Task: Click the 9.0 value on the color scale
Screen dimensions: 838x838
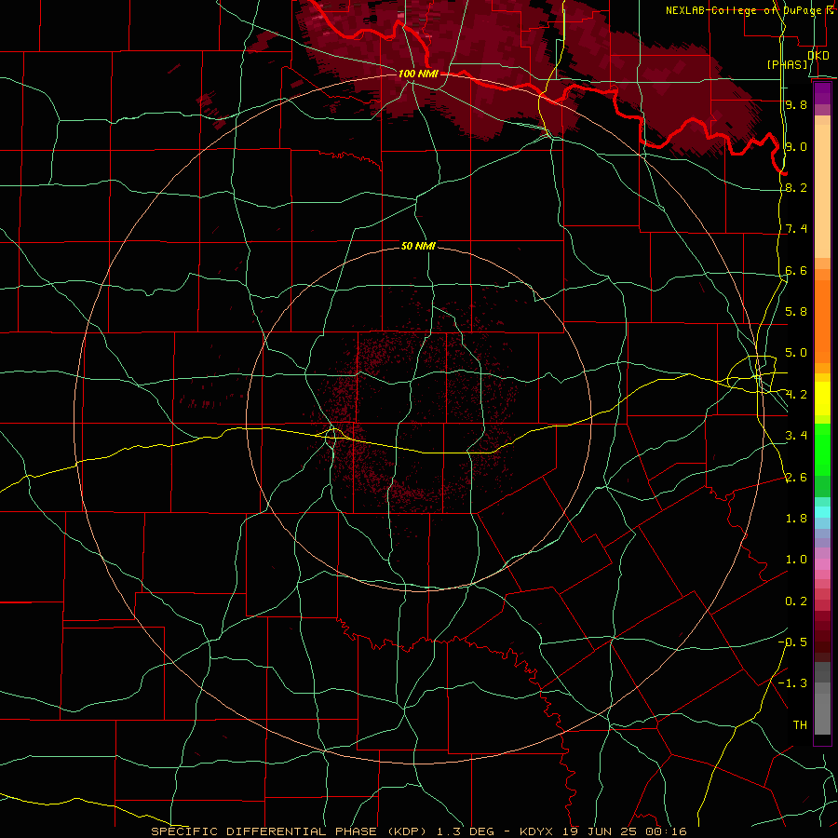Action: coord(796,147)
